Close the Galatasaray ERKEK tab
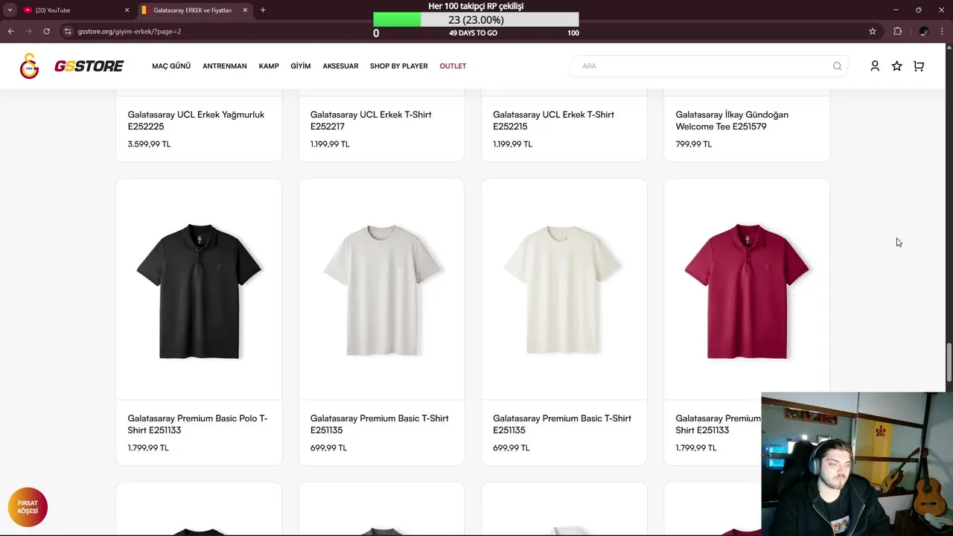This screenshot has width=953, height=536. (245, 10)
